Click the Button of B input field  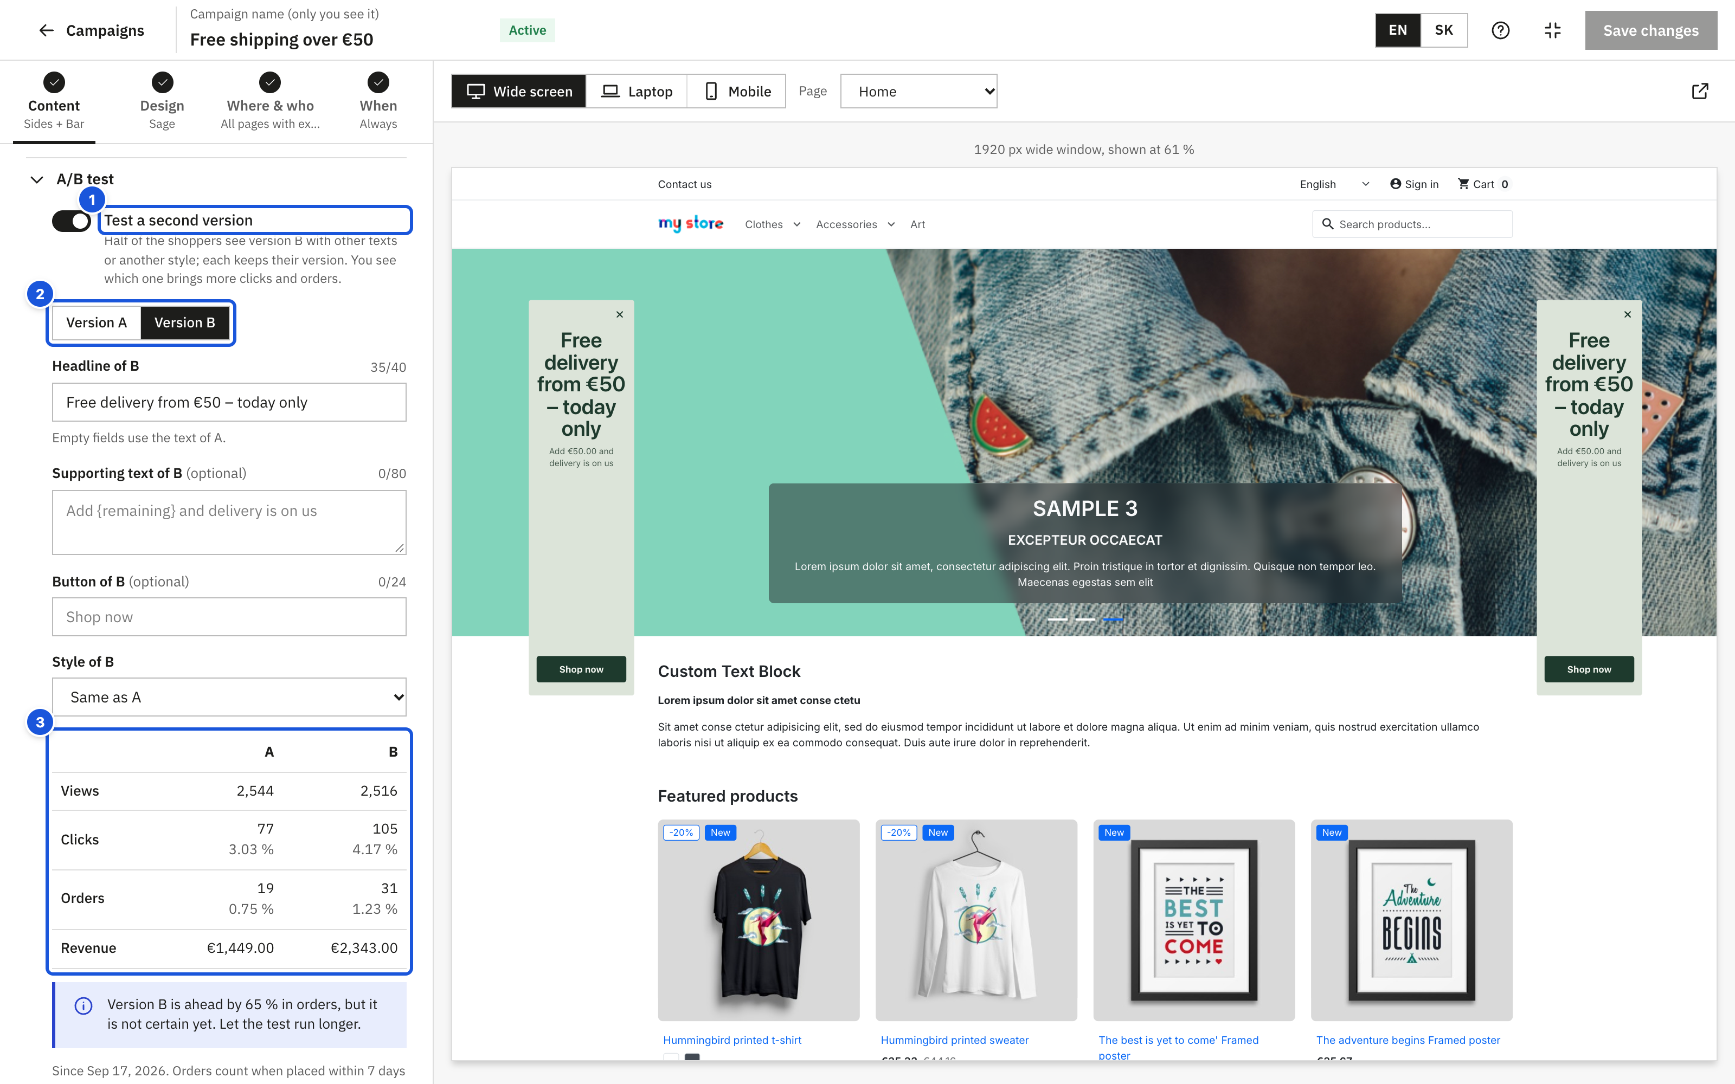point(229,617)
